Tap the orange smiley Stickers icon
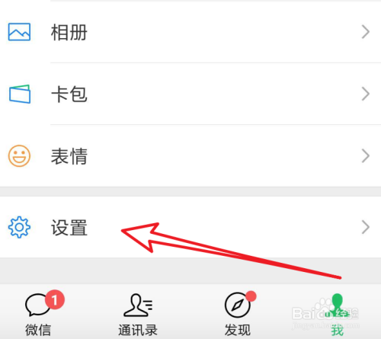 [x=19, y=155]
